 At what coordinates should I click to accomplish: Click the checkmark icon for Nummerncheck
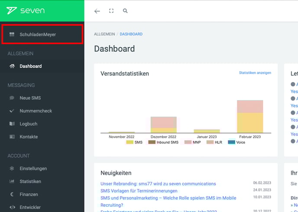click(x=12, y=111)
